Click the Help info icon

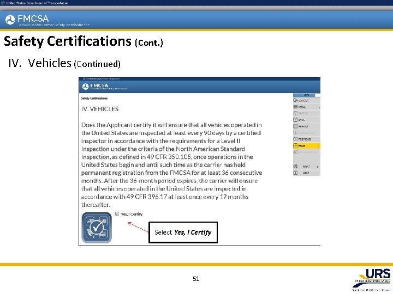coord(295,173)
